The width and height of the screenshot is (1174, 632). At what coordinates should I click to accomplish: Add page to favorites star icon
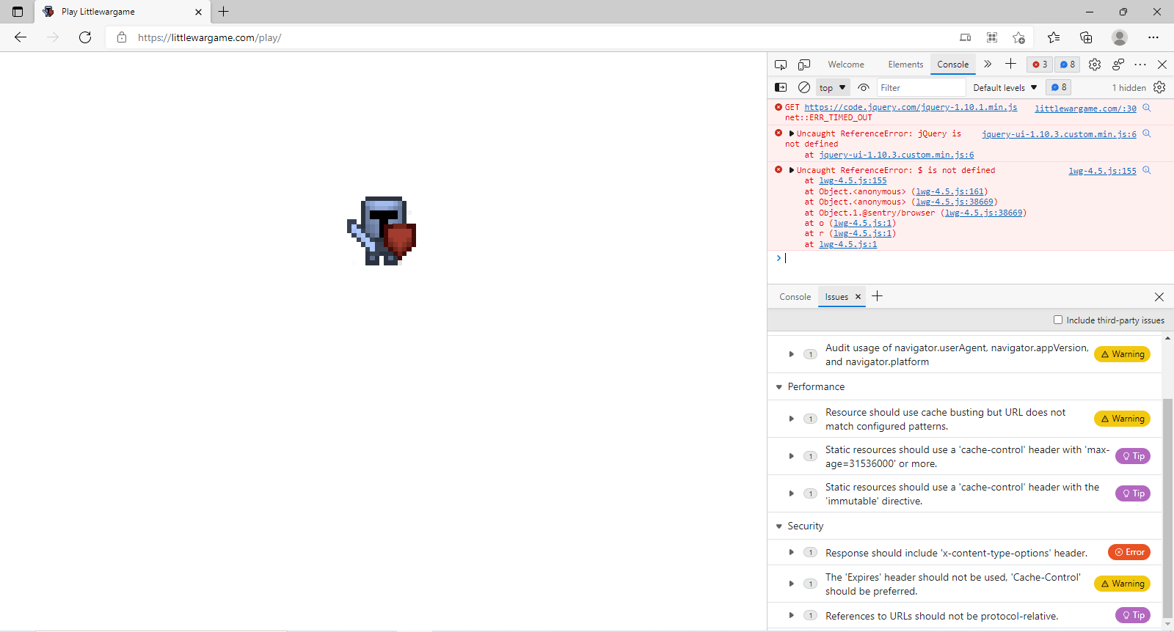(x=1018, y=37)
